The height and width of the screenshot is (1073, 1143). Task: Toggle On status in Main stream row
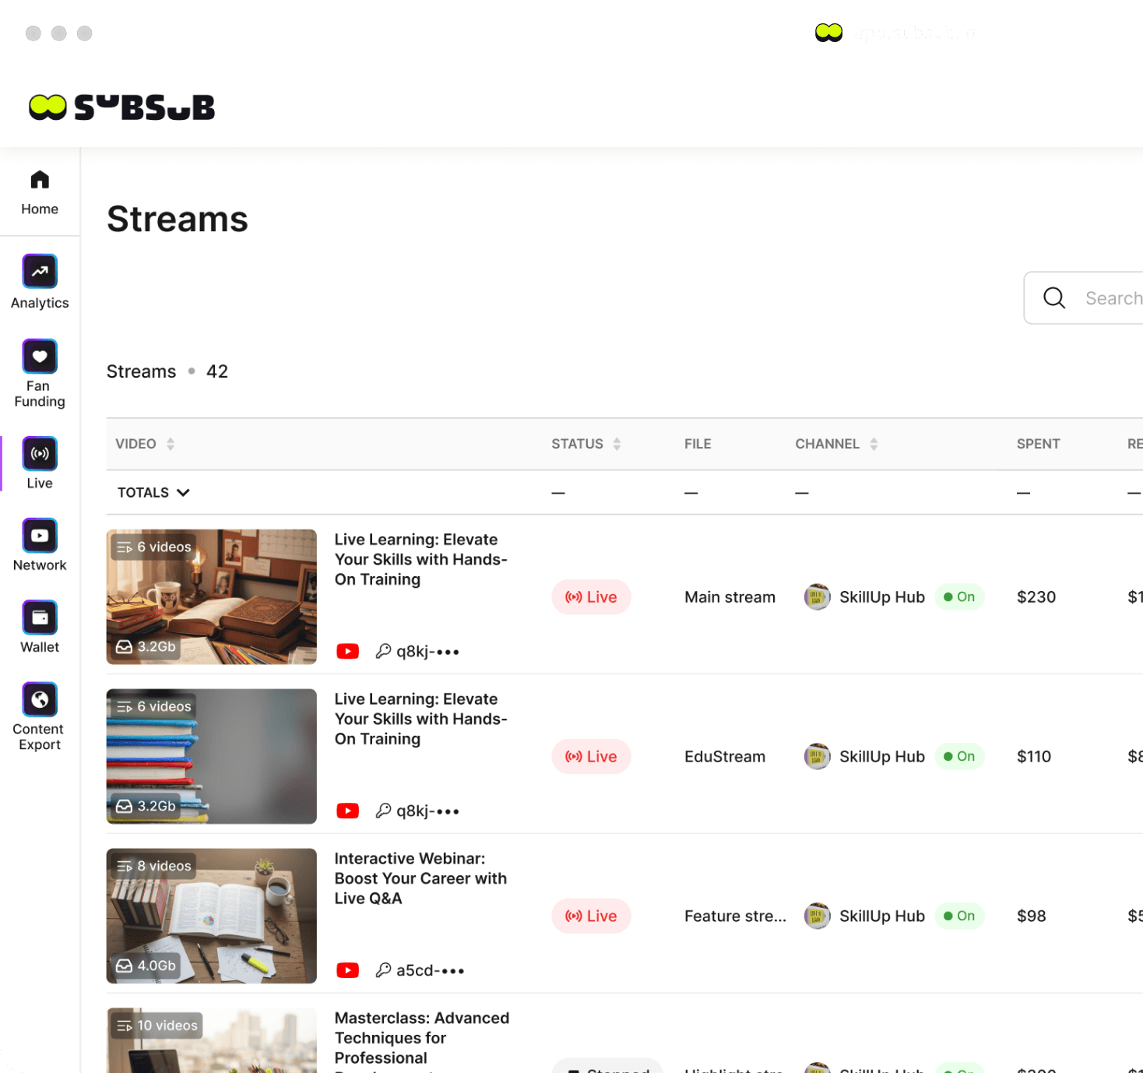pos(959,597)
